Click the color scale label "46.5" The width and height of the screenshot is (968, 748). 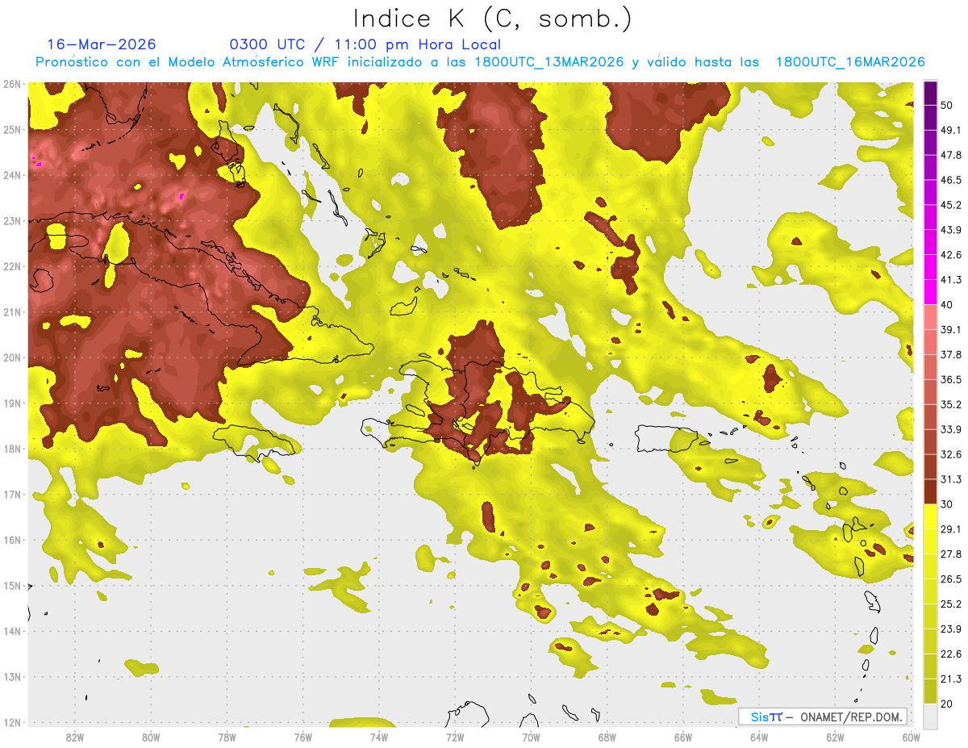click(x=950, y=180)
